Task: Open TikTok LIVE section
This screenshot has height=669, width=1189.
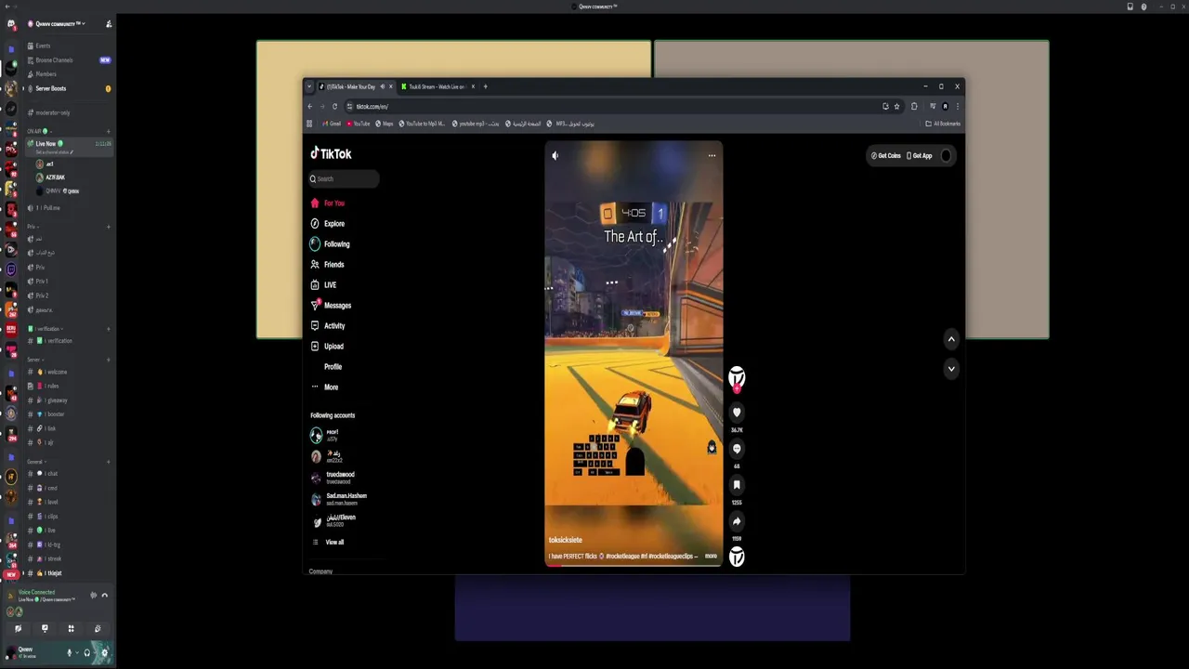Action: (324, 285)
